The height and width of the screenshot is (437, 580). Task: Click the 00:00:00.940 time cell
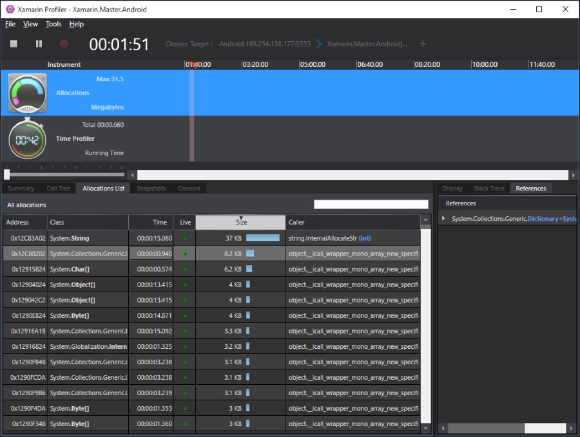point(151,254)
